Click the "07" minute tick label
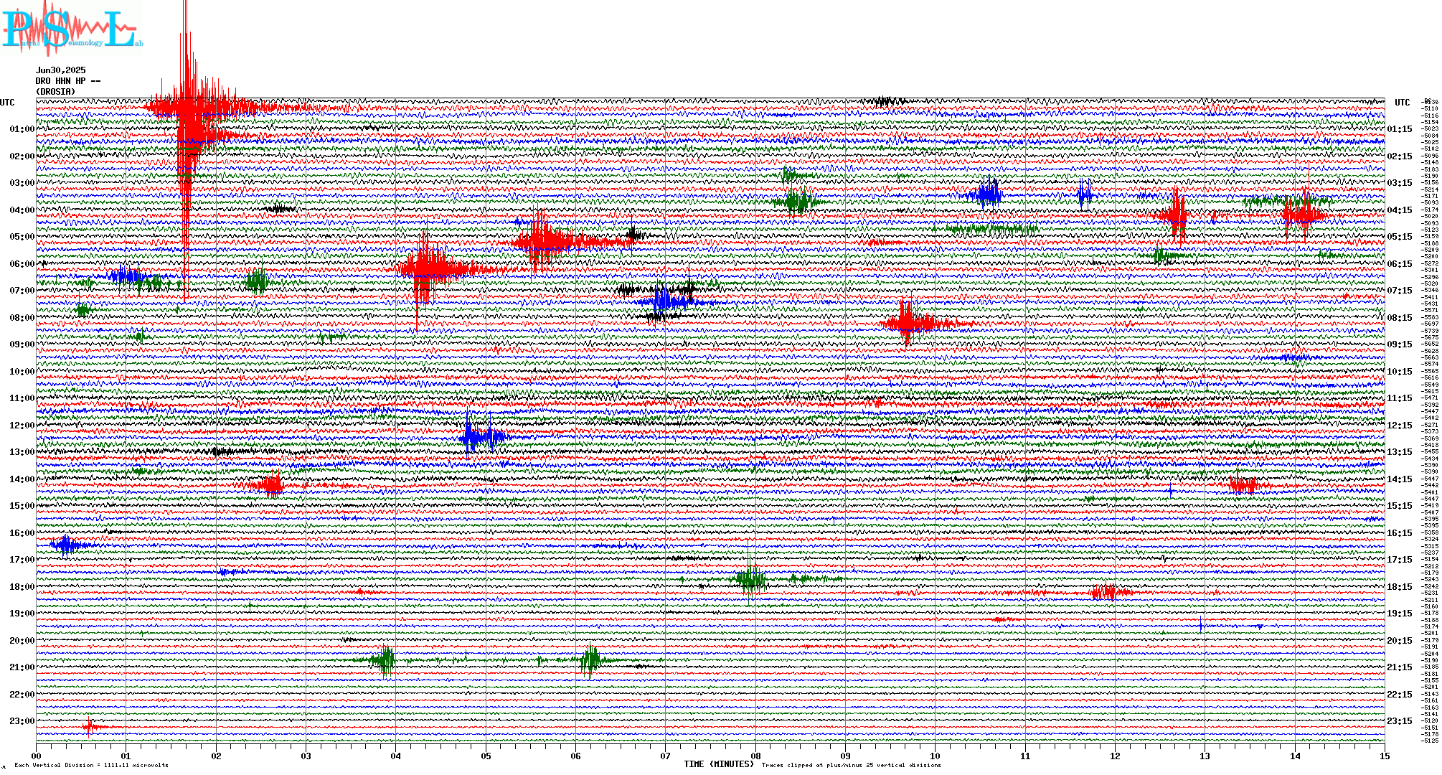Screen dimensions: 1442x775 [x=666, y=756]
